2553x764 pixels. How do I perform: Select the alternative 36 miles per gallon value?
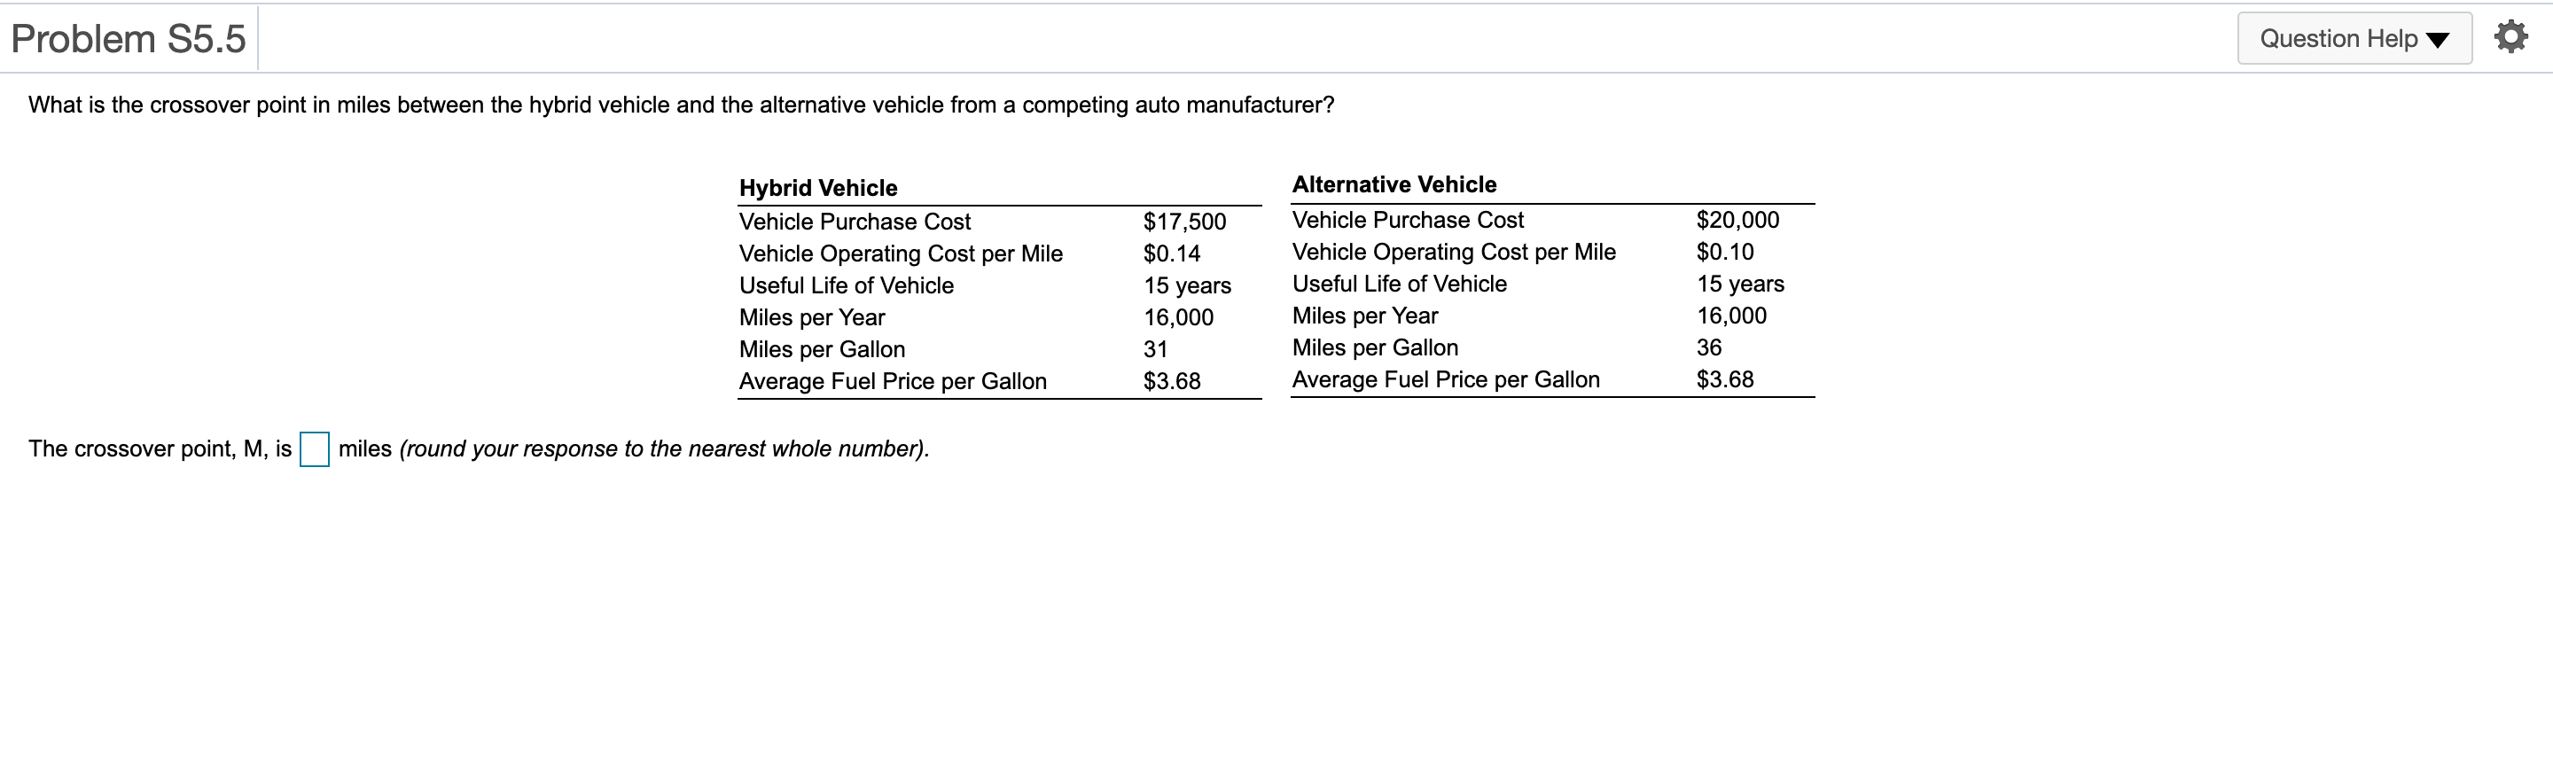[1708, 347]
